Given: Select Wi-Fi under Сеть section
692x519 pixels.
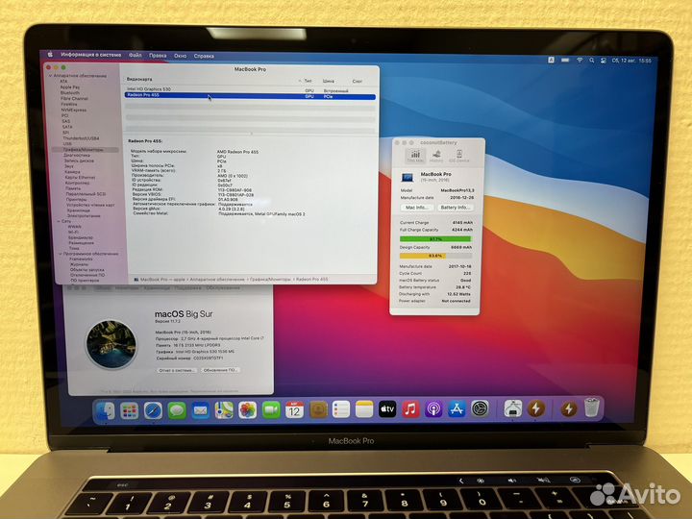Looking at the screenshot, I should coord(73,232).
